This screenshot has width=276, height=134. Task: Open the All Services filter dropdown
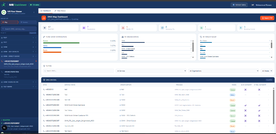[151, 71]
